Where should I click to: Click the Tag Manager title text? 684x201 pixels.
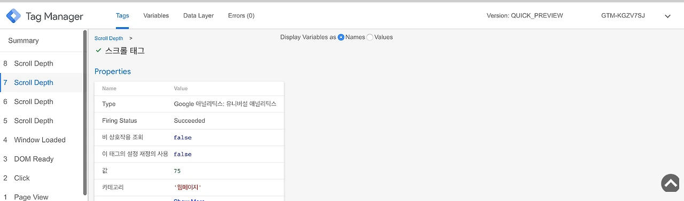coord(55,17)
